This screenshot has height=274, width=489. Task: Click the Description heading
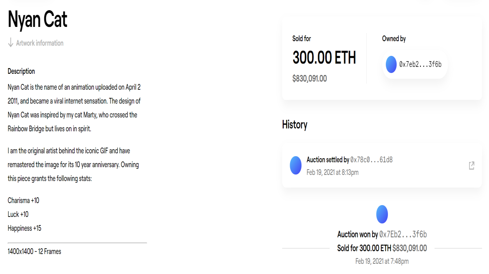[x=21, y=71]
